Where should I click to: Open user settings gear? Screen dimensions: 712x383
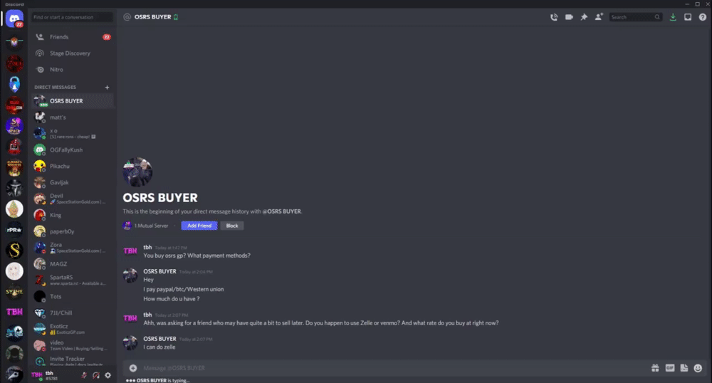click(108, 375)
